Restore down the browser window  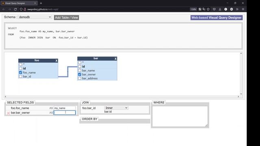point(235,3)
